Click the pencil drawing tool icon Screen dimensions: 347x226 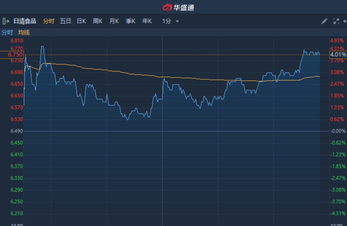(324, 21)
